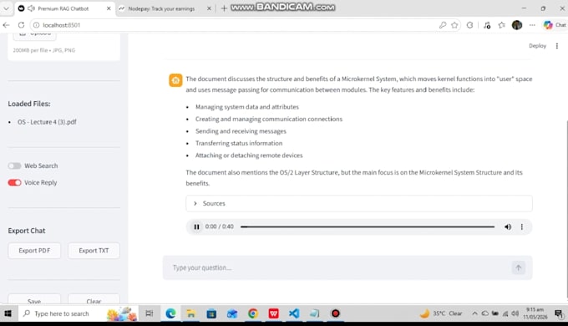This screenshot has width=568, height=326.
Task: Open the audio player options menu
Action: pos(521,227)
